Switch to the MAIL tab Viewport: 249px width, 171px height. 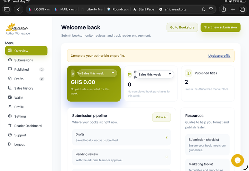(66, 9)
